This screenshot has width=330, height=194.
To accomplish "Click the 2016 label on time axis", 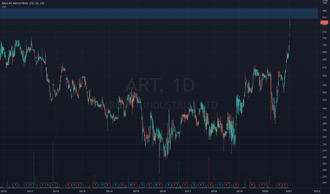I will [163, 191].
